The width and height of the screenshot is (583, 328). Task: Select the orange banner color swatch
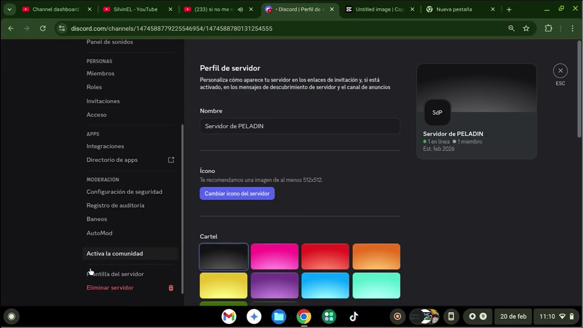376,256
